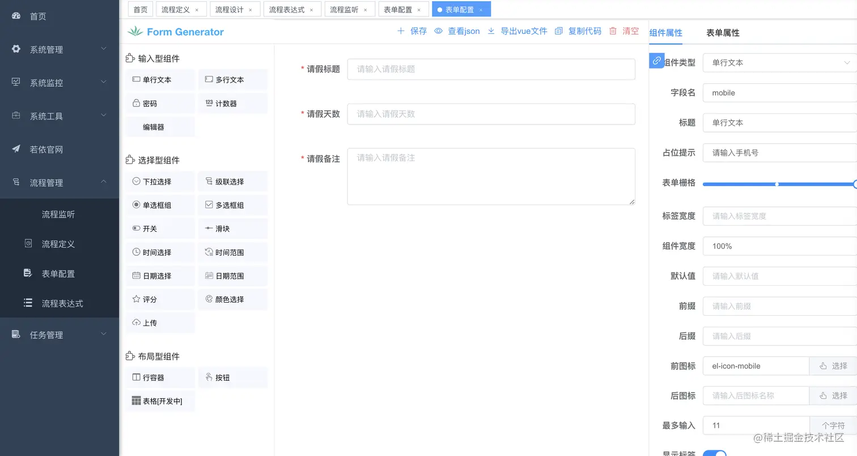Add the 按钮 button component
Viewport: 857px width, 456px height.
[233, 377]
